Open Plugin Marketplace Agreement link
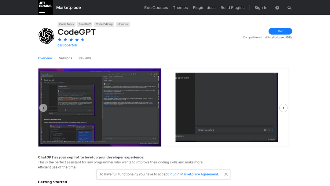The image size is (330, 186). point(194,174)
